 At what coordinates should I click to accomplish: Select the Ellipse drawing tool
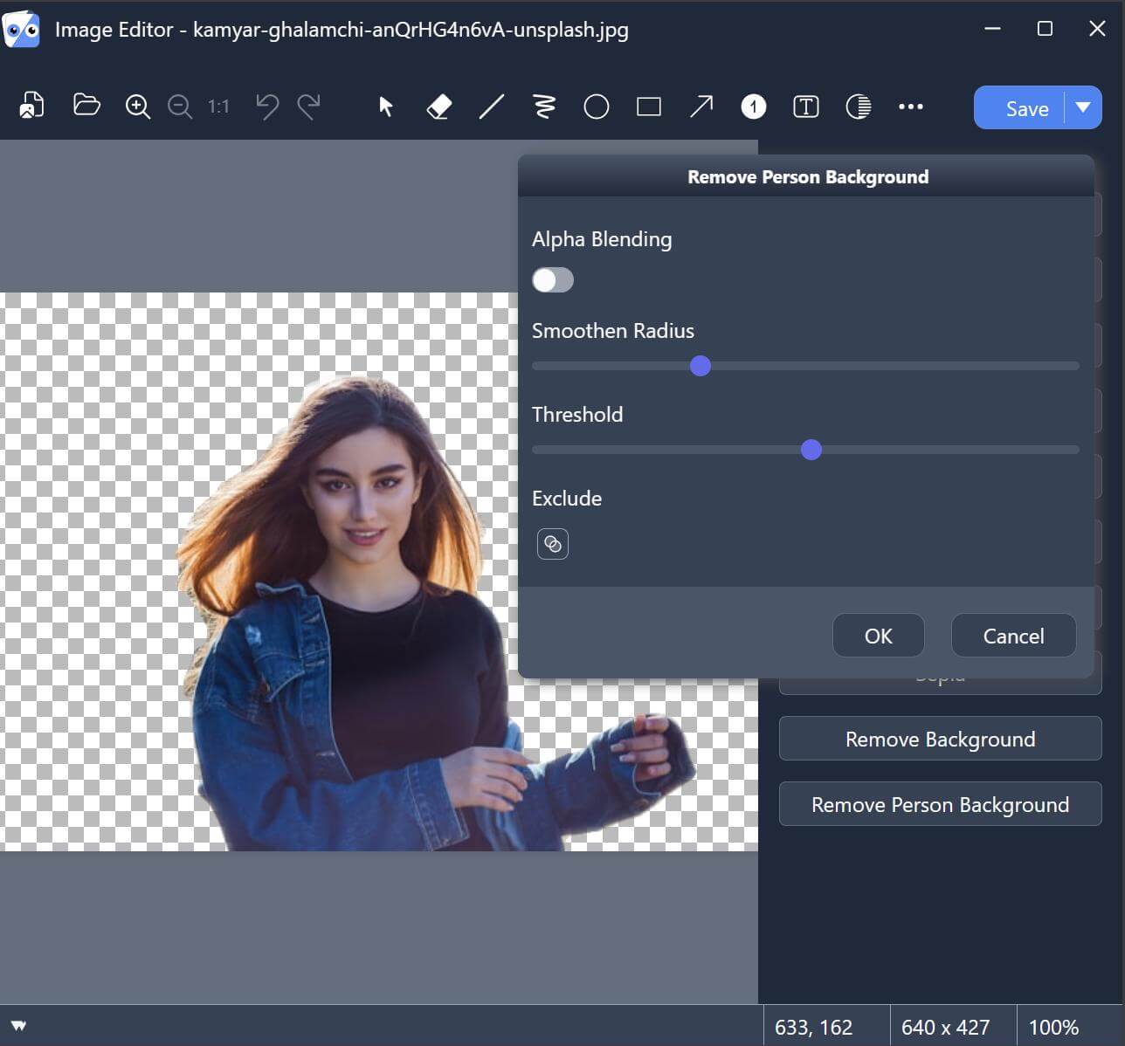(x=596, y=107)
